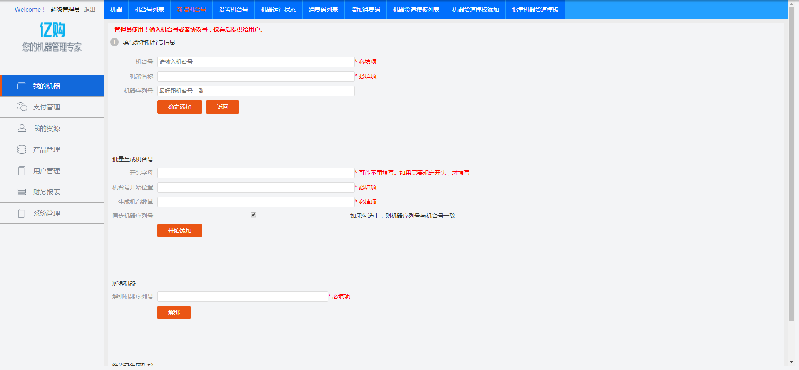Open the 消费码列表 tab
Image resolution: width=799 pixels, height=370 pixels.
tap(323, 10)
